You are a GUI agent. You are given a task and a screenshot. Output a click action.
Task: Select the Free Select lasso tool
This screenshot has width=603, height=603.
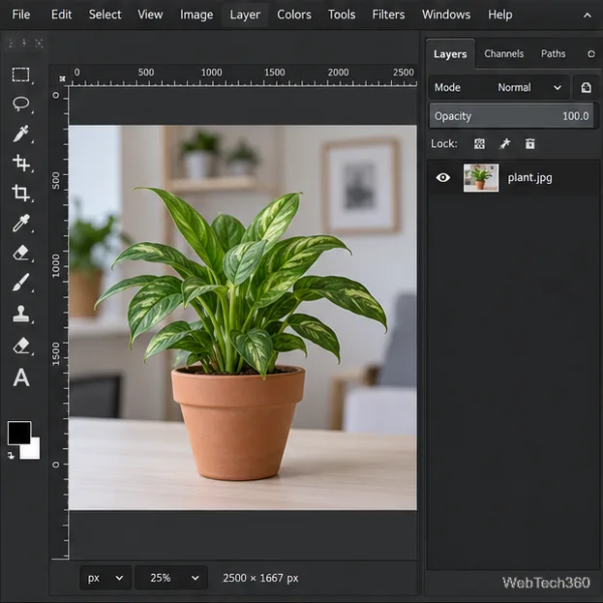pyautogui.click(x=20, y=104)
